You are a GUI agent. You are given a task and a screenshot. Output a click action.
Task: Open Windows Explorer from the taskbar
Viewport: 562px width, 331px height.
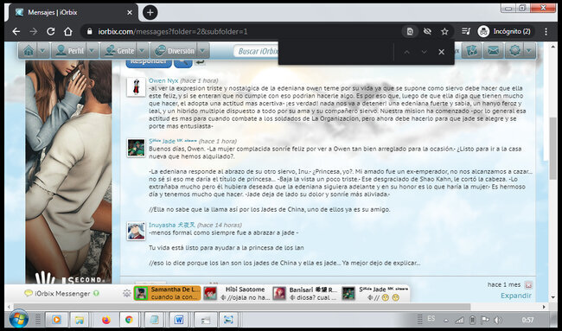pos(80,319)
